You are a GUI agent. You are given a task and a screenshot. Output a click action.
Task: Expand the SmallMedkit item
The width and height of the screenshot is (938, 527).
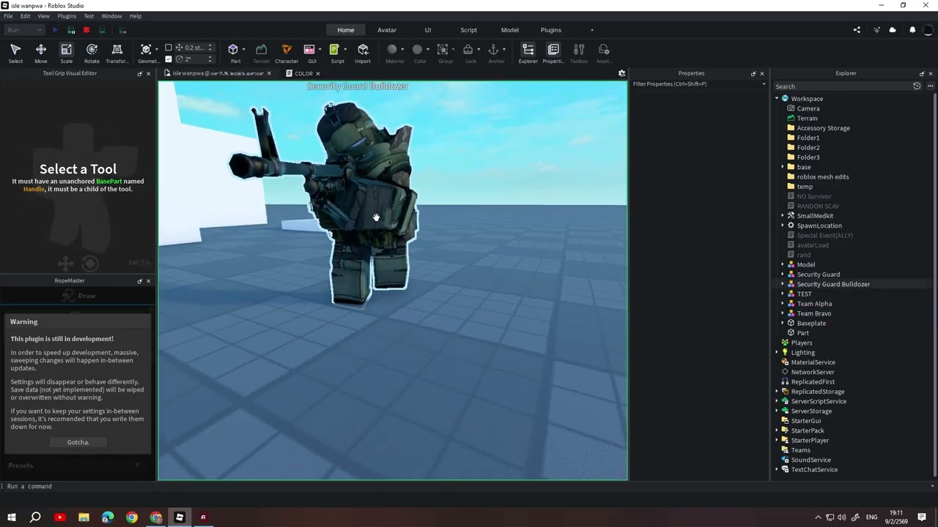[783, 216]
